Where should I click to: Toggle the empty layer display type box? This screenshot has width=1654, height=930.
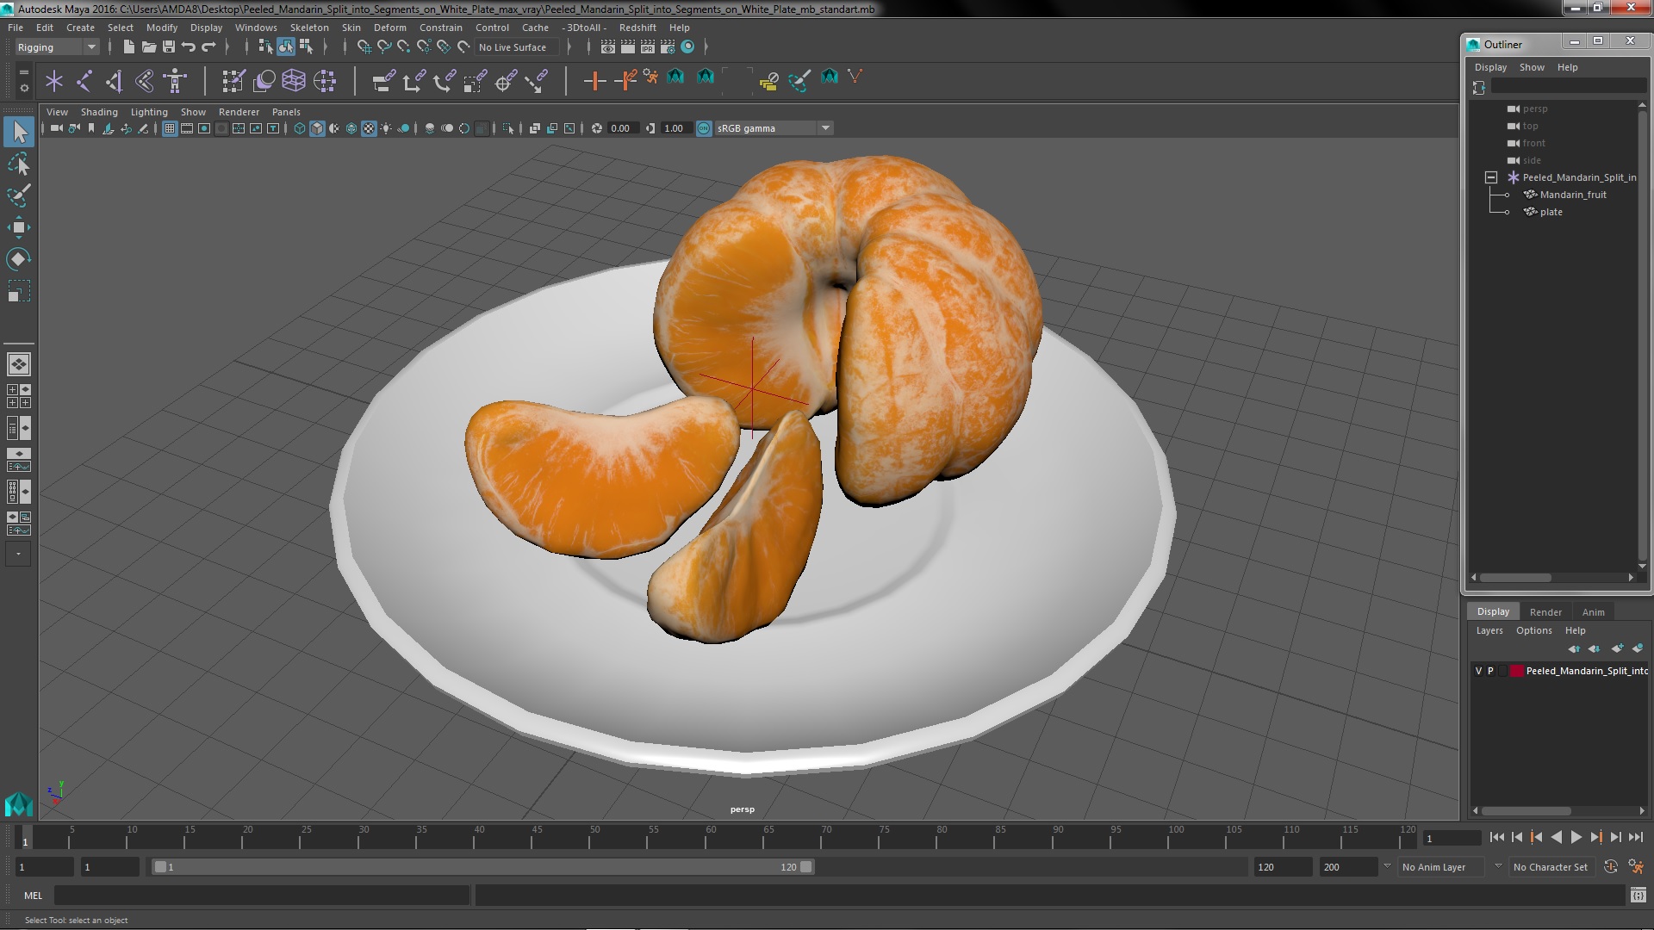tap(1503, 671)
